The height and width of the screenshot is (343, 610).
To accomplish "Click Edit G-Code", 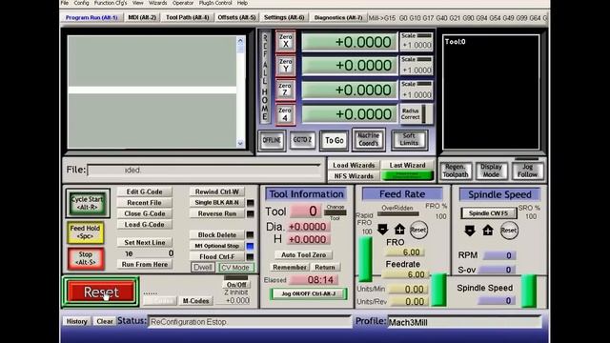I will click(x=144, y=192).
